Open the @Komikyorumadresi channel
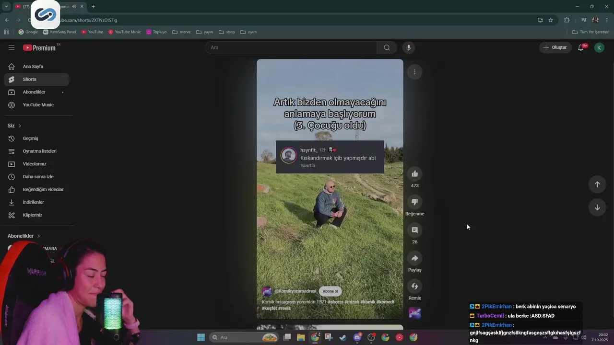Screen dimensions: 614x345 (295, 291)
